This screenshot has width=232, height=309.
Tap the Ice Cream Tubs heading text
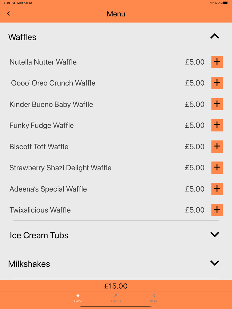tap(39, 235)
